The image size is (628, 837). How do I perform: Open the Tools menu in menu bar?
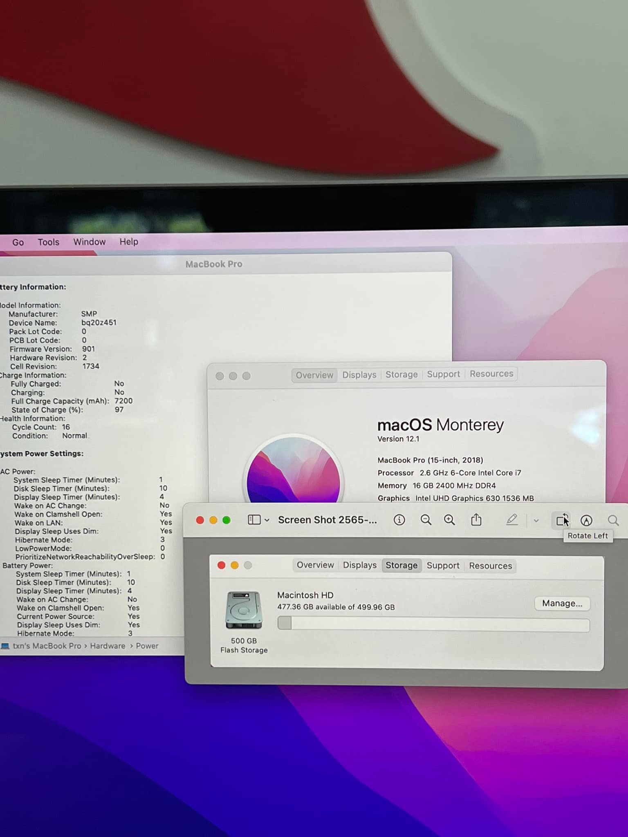pyautogui.click(x=48, y=242)
